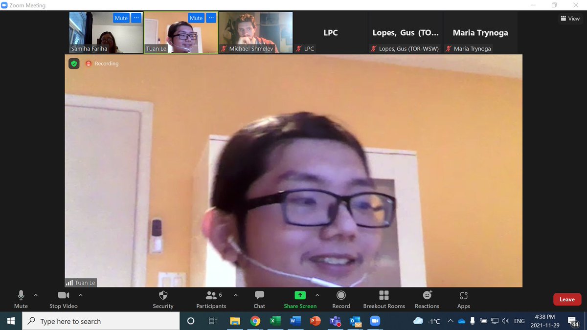Select Maria Trynoga's participant tile
This screenshot has width=587, height=330.
tap(480, 33)
